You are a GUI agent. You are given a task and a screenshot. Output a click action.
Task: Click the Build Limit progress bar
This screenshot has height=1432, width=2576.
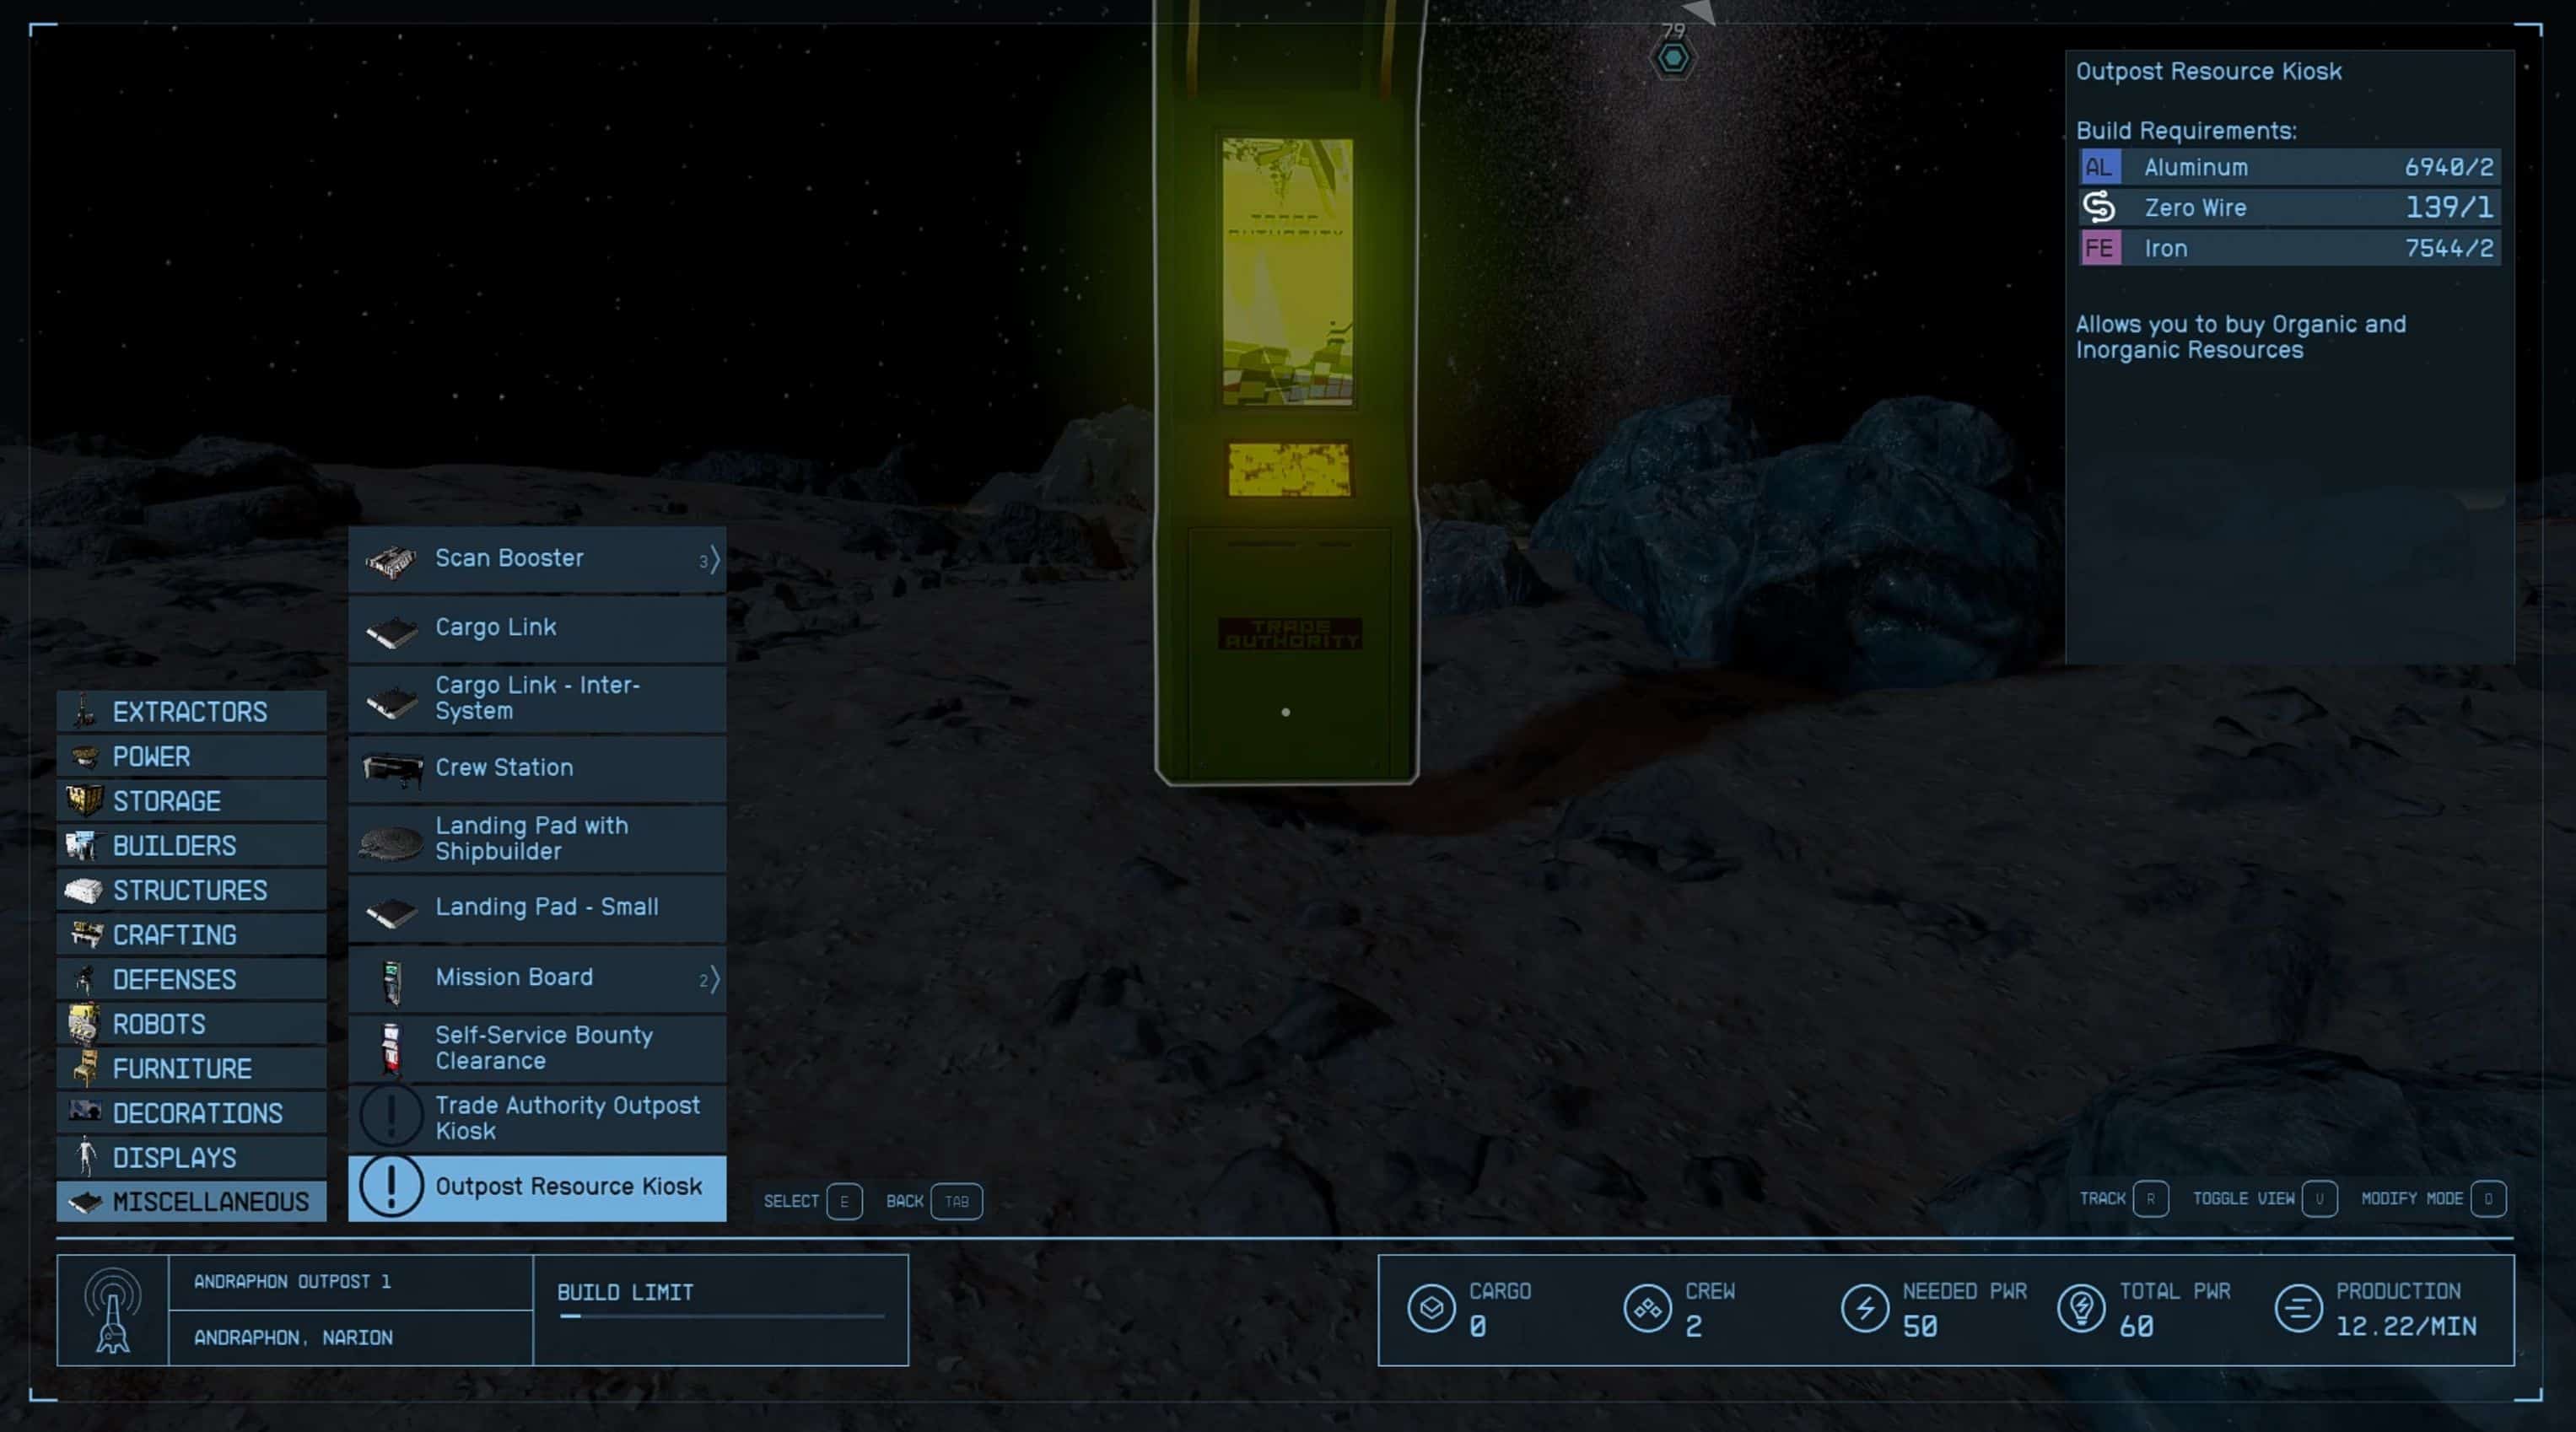click(721, 1316)
